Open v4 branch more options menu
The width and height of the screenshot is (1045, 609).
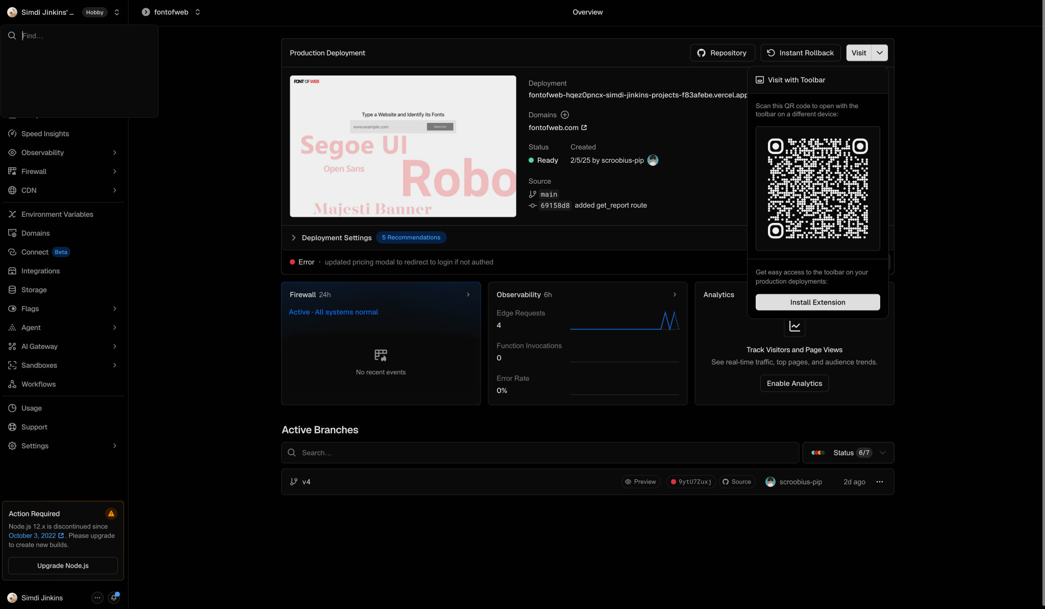click(x=880, y=482)
